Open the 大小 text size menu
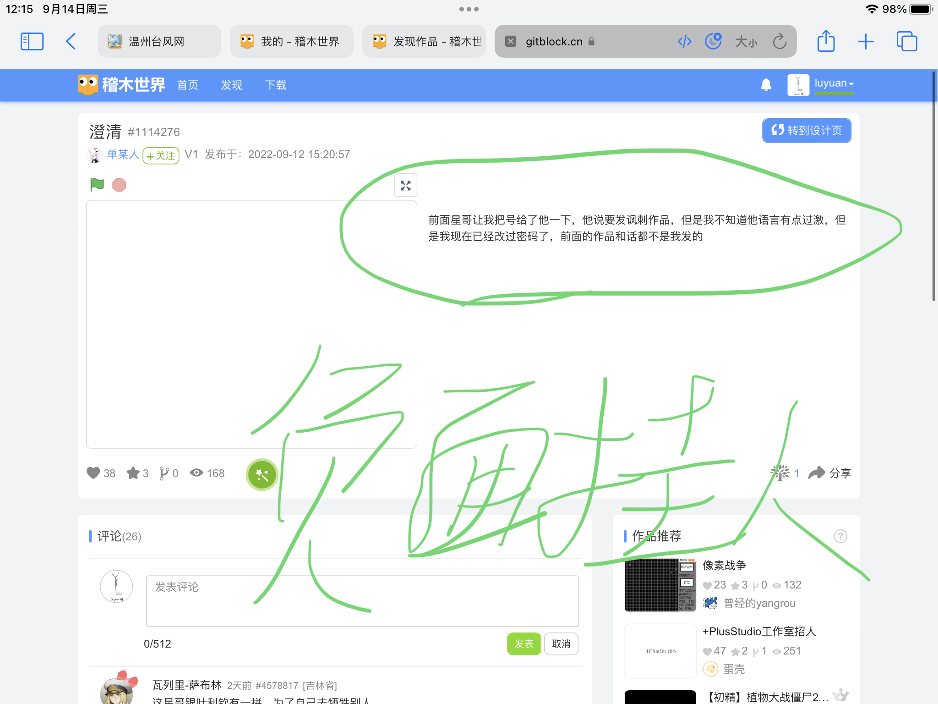The image size is (938, 704). tap(746, 42)
